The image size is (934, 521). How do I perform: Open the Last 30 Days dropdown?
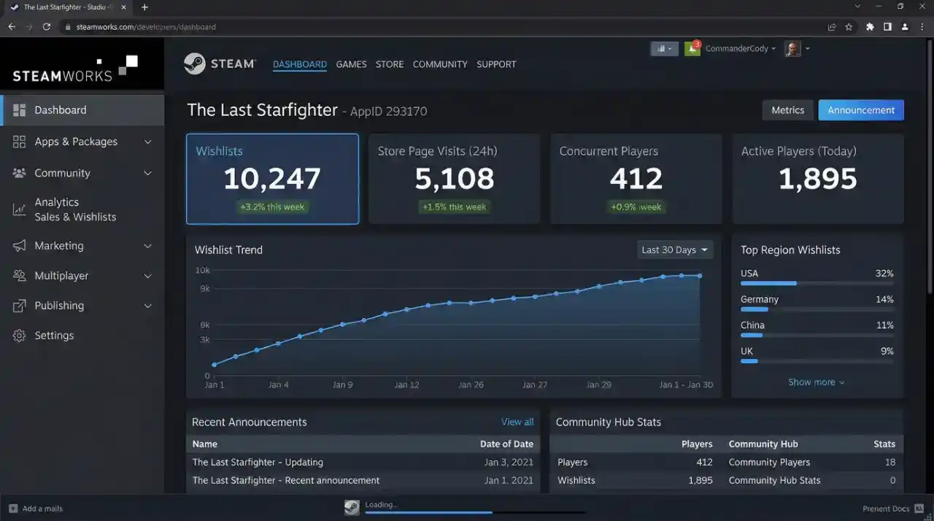pyautogui.click(x=675, y=250)
